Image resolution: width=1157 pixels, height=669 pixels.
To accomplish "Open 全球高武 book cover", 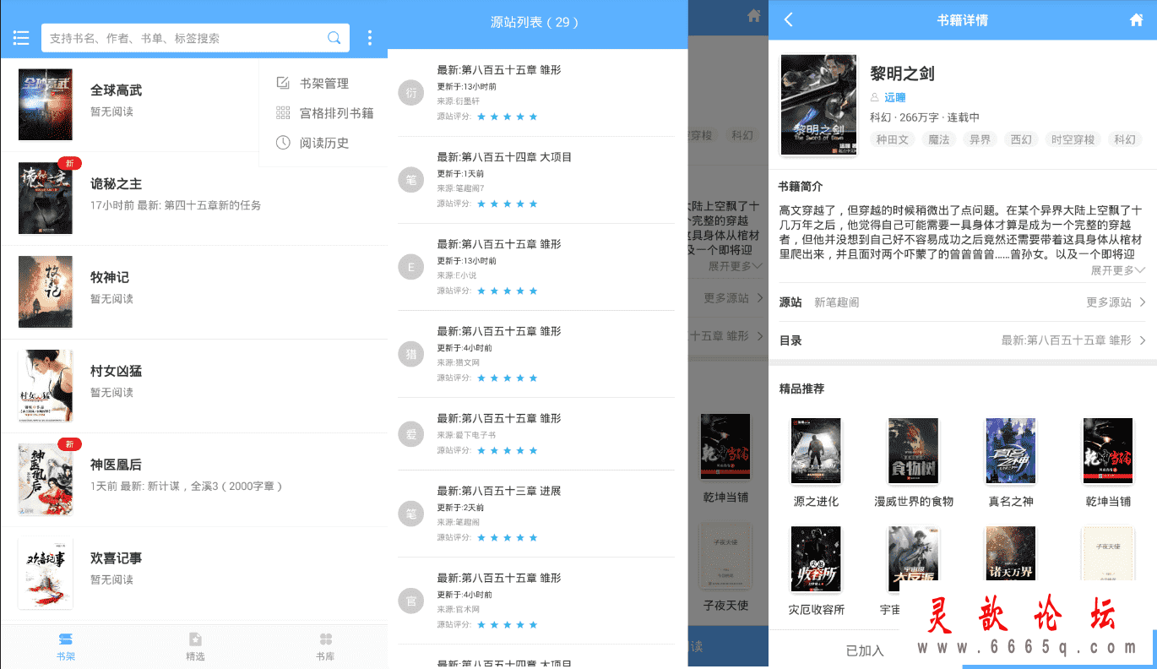I will (x=46, y=105).
